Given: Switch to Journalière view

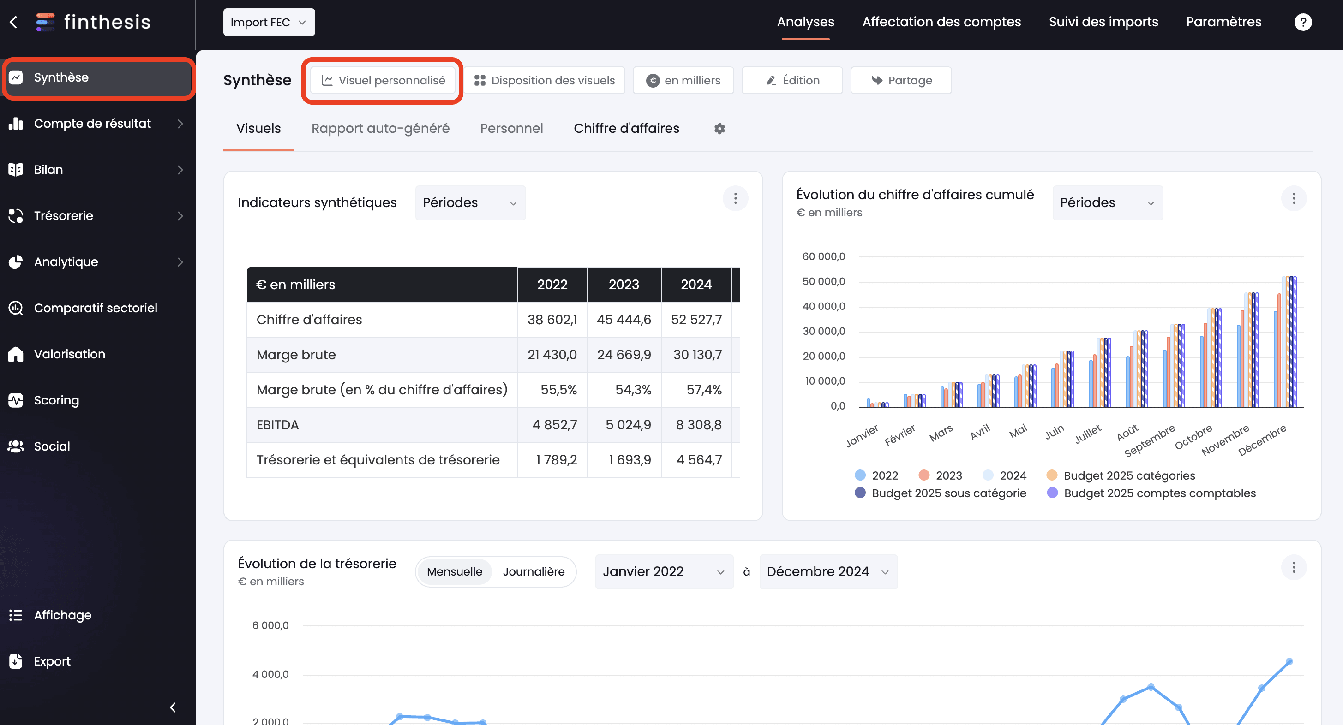Looking at the screenshot, I should coord(534,571).
